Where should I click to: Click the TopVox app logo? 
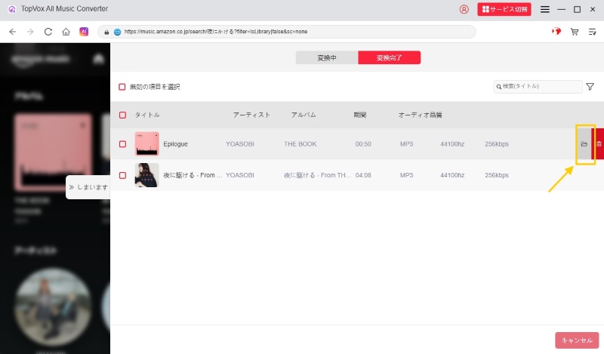pyautogui.click(x=12, y=9)
